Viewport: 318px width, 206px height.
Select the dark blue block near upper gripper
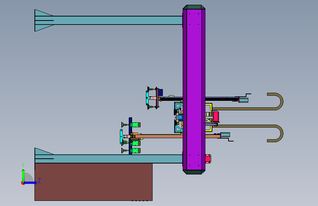coord(160,92)
